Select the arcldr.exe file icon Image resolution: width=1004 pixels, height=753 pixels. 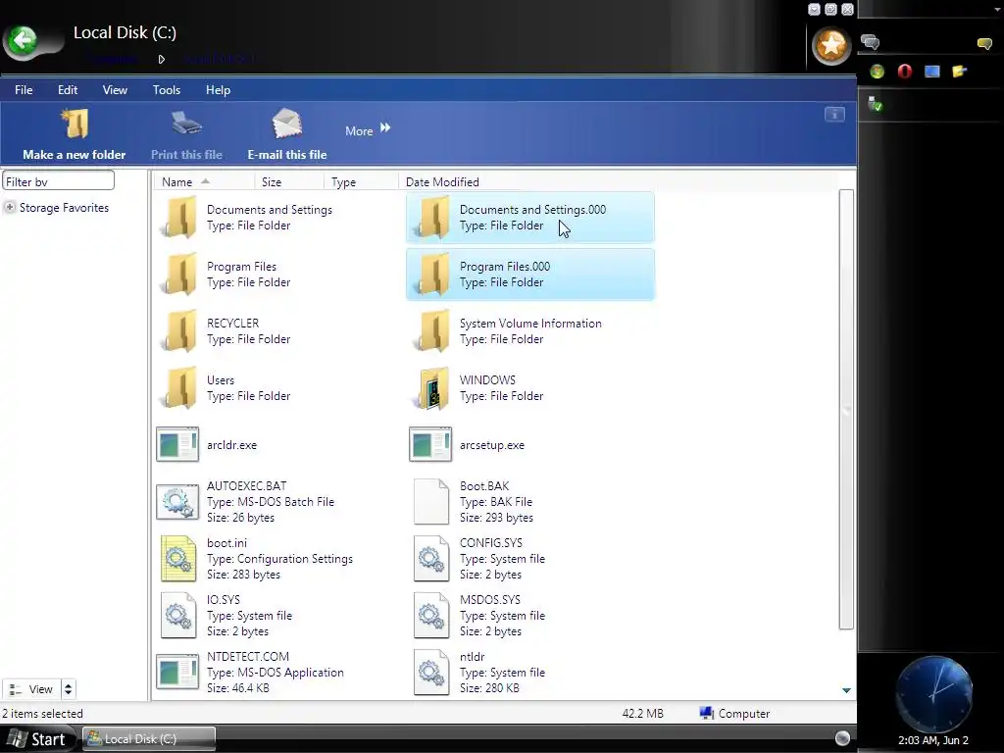pyautogui.click(x=177, y=444)
